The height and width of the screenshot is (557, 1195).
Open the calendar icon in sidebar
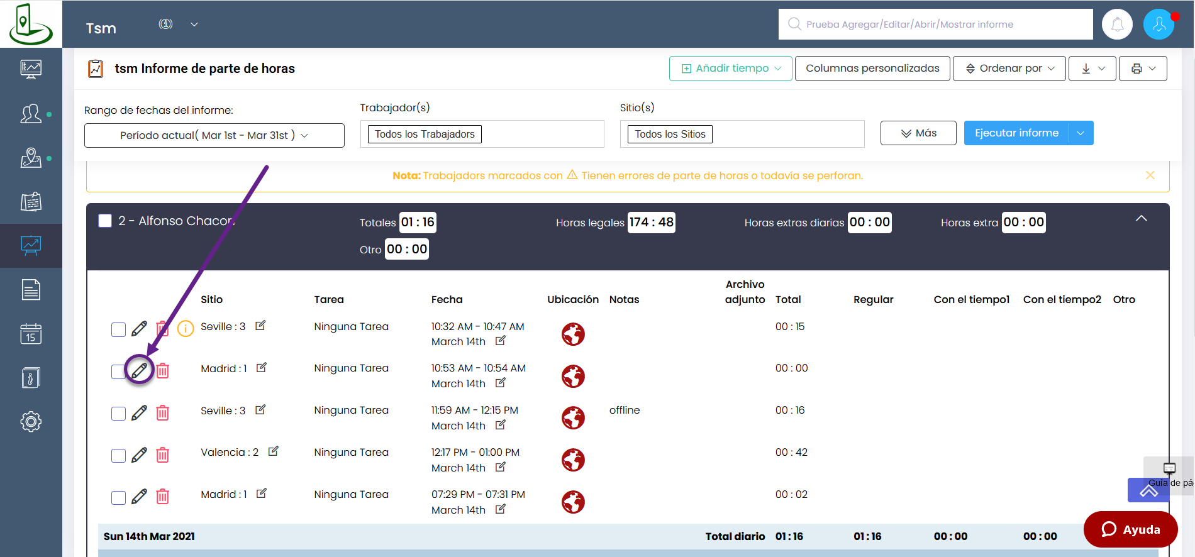point(31,334)
